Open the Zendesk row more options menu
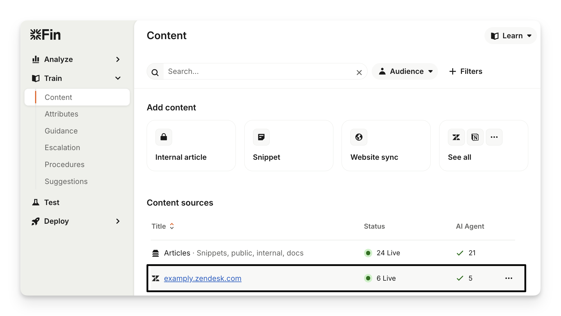561x316 pixels. tap(509, 278)
